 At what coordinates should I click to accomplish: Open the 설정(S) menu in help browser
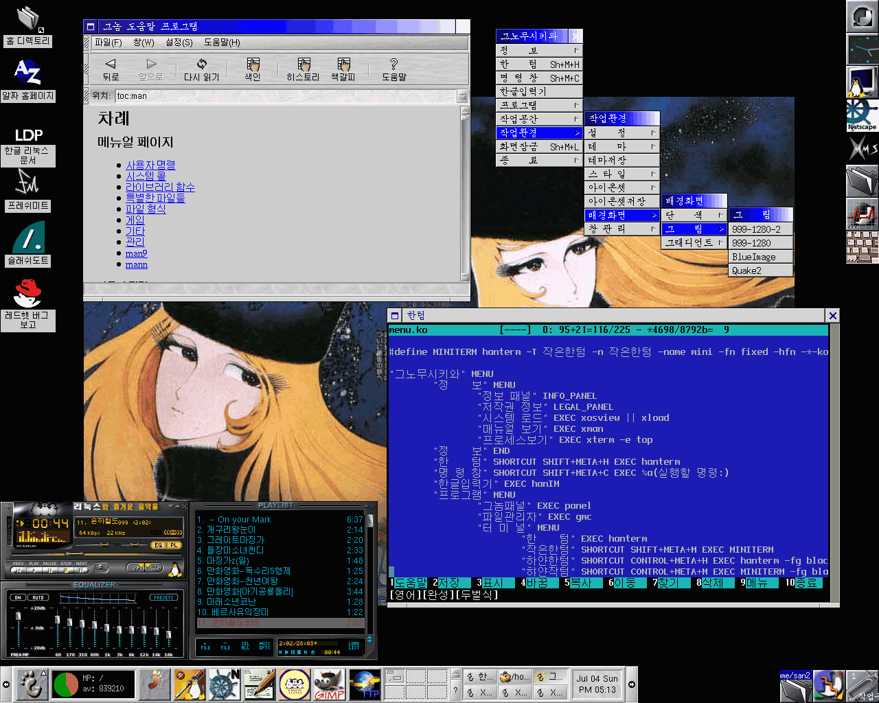179,43
